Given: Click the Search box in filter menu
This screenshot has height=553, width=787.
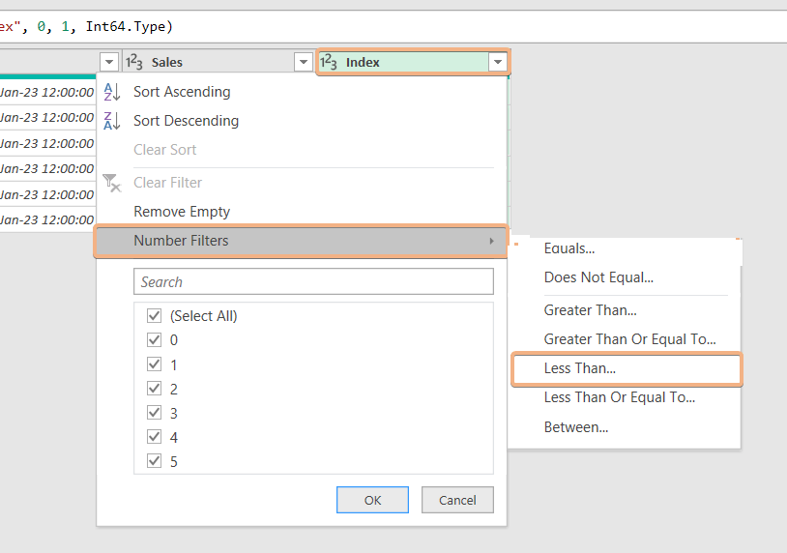Looking at the screenshot, I should [313, 281].
